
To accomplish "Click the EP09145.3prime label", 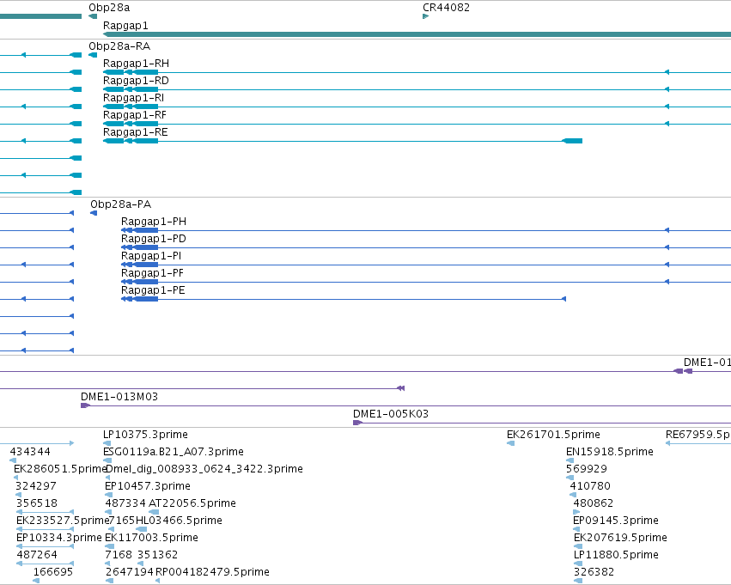I will point(616,521).
